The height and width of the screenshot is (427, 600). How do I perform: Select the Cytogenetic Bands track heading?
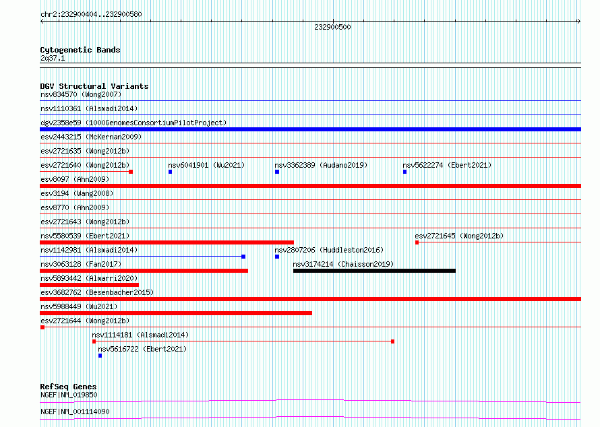(80, 50)
